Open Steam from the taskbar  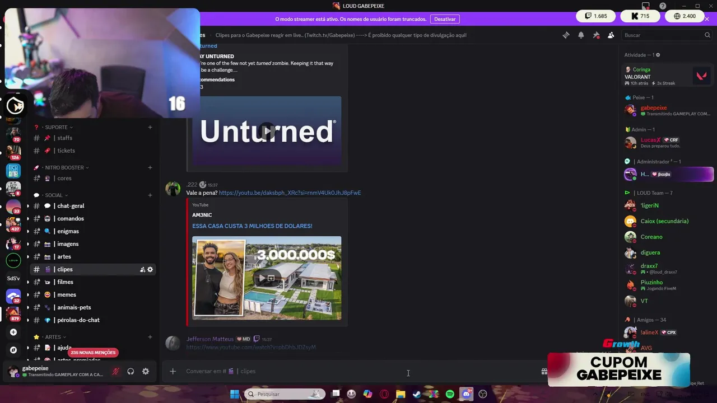click(417, 394)
